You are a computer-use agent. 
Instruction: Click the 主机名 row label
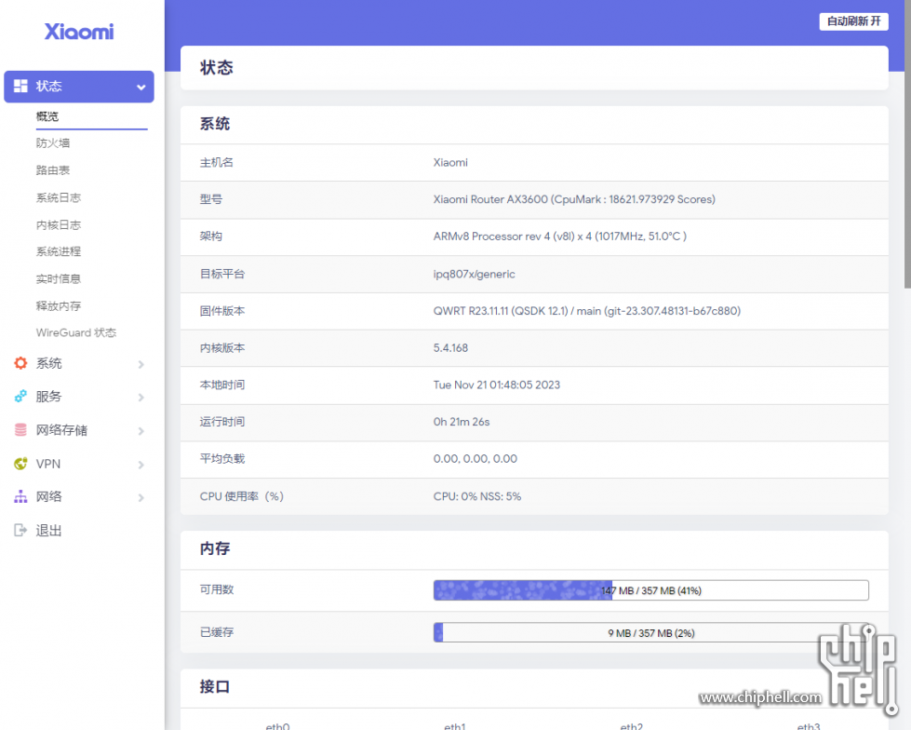[217, 163]
